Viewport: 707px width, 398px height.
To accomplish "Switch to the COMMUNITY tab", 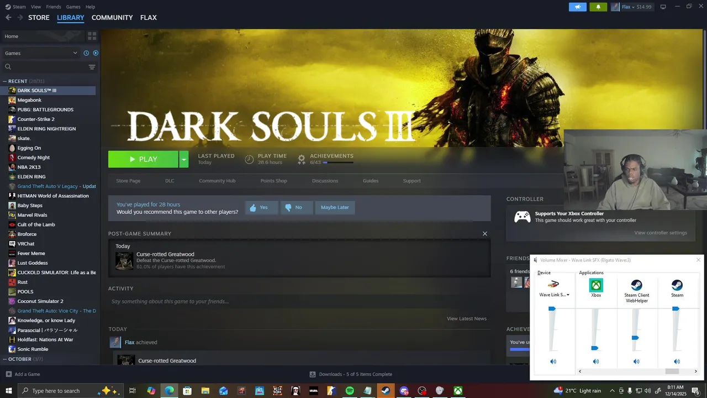I will [x=112, y=18].
